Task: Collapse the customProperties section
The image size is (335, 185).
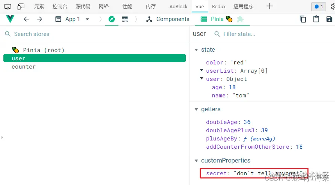Action: tap(196, 161)
